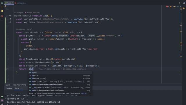Image resolution: width=186 pixels, height=105 pixels.
Task: Choose '__workletsCache' completion suggestion
Action: click(x=60, y=87)
